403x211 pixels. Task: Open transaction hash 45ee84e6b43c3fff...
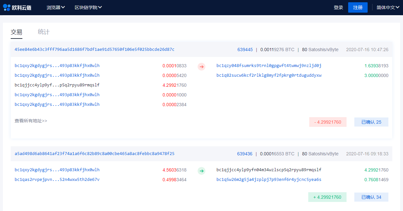click(94, 50)
